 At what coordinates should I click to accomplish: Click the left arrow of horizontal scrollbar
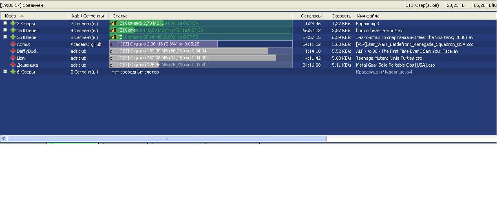point(4,139)
